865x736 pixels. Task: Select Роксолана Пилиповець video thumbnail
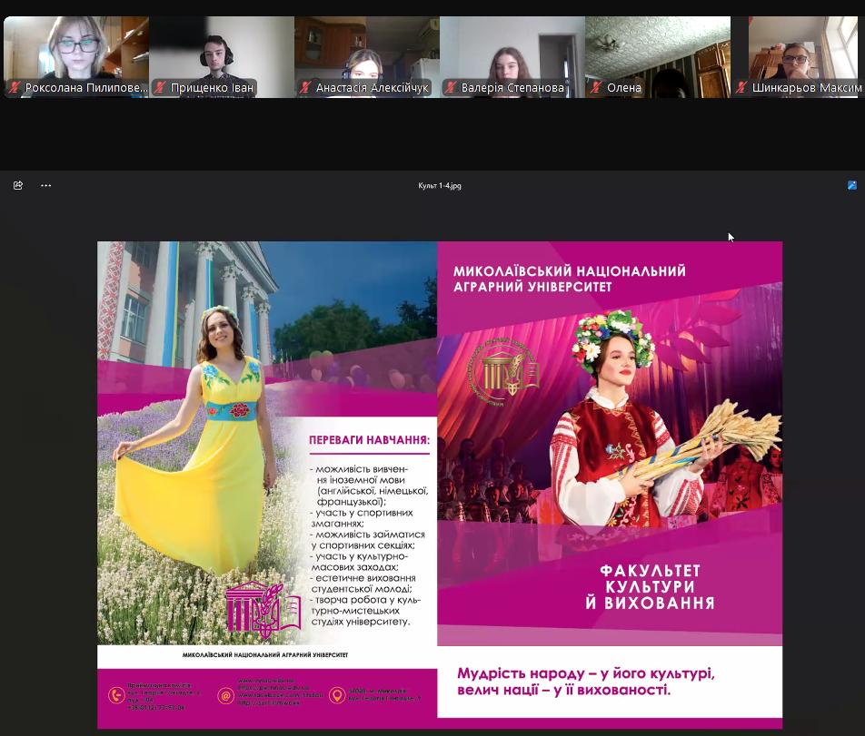[75, 50]
